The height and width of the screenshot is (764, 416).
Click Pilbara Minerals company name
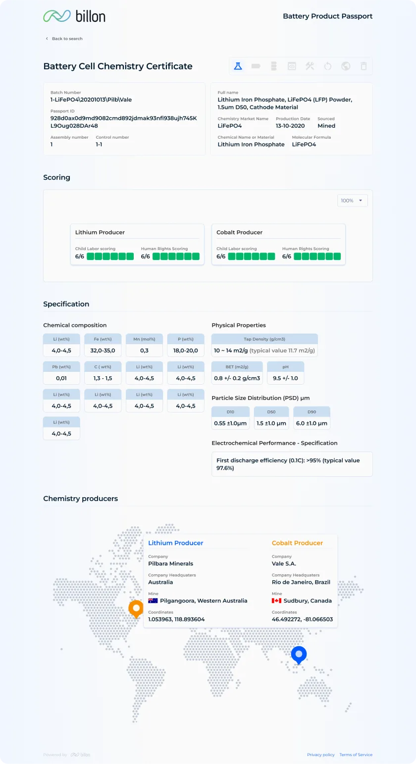pyautogui.click(x=171, y=563)
